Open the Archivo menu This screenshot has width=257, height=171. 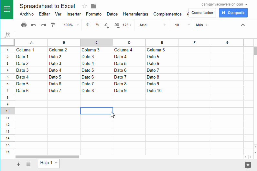click(x=27, y=14)
